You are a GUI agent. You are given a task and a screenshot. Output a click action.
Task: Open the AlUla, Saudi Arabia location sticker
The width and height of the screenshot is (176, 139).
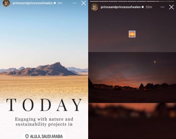(x=44, y=136)
